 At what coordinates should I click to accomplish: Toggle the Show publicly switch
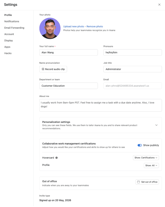click(x=140, y=145)
